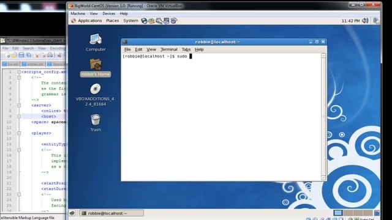Click the volume speaker icon in panel

coord(365,21)
